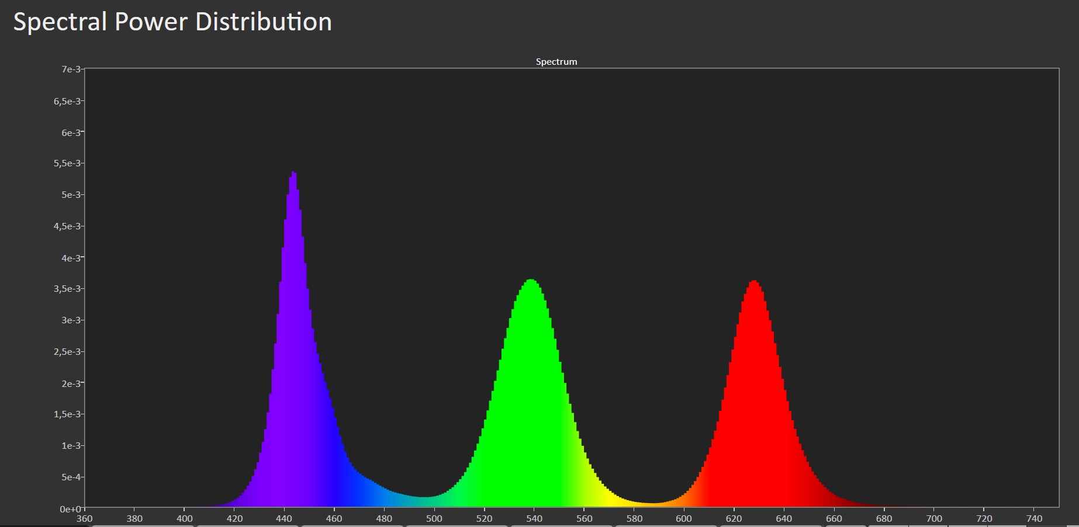Click the Spectral Power Distribution heading
The height and width of the screenshot is (527, 1079).
pos(172,22)
